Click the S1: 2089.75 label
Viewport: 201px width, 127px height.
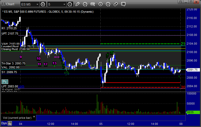point(9,72)
